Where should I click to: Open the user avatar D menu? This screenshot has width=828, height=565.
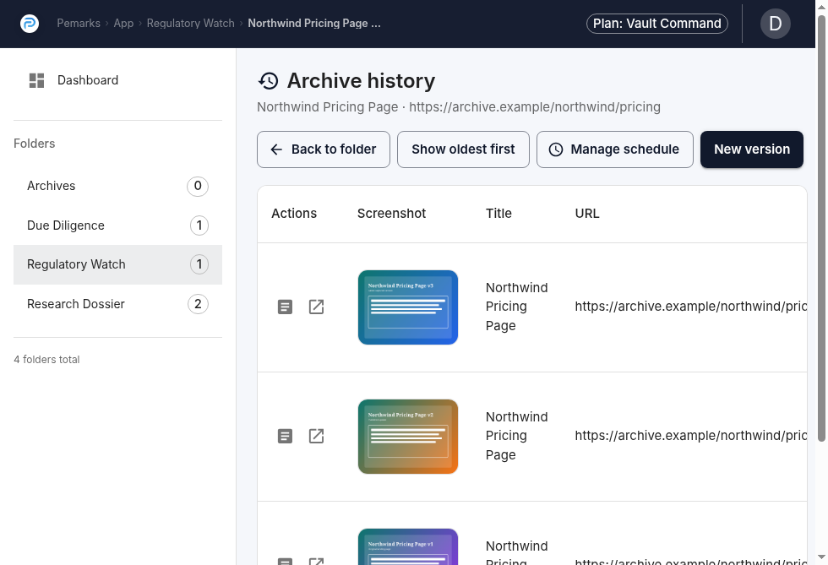pos(776,24)
